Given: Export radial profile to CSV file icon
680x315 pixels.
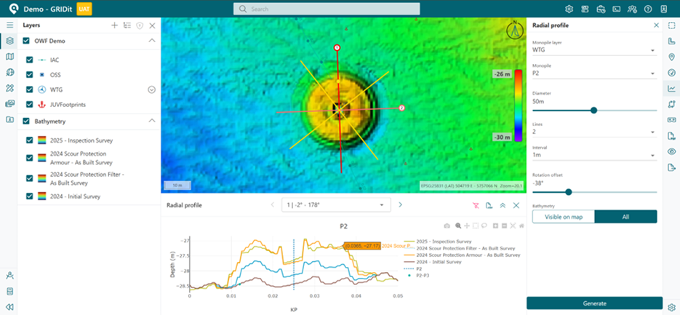Looking at the screenshot, I should coord(489,205).
